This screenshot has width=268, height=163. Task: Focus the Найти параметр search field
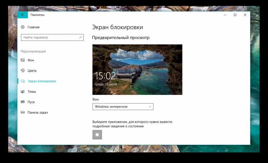[x=52, y=37]
